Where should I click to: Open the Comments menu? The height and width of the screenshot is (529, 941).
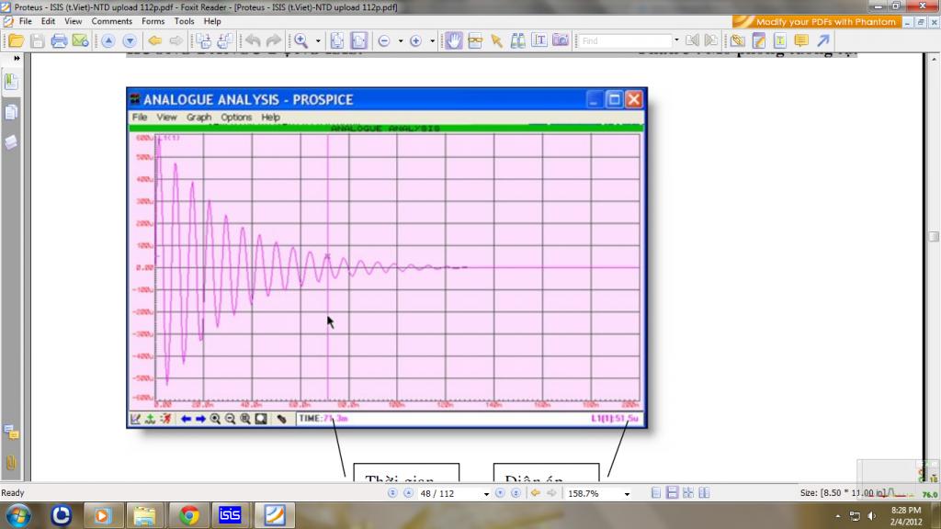pos(111,21)
